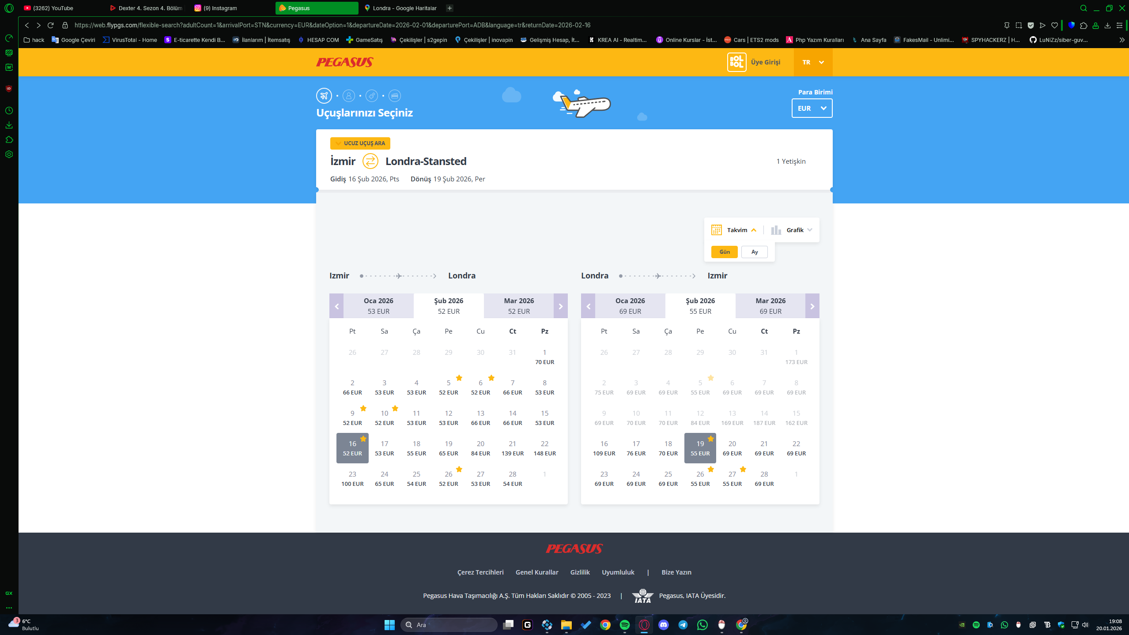Open Gizlilik footer link
Viewport: 1129px width, 635px height.
pos(580,572)
